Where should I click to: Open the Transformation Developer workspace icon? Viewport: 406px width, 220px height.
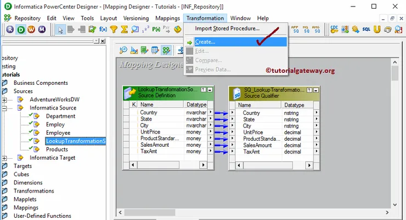[x=144, y=50]
